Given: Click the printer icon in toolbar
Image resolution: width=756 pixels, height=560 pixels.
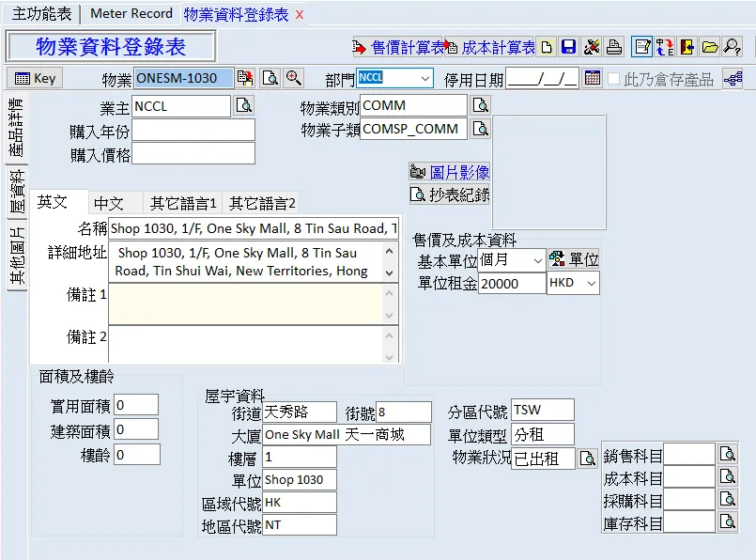Looking at the screenshot, I should click(x=613, y=47).
